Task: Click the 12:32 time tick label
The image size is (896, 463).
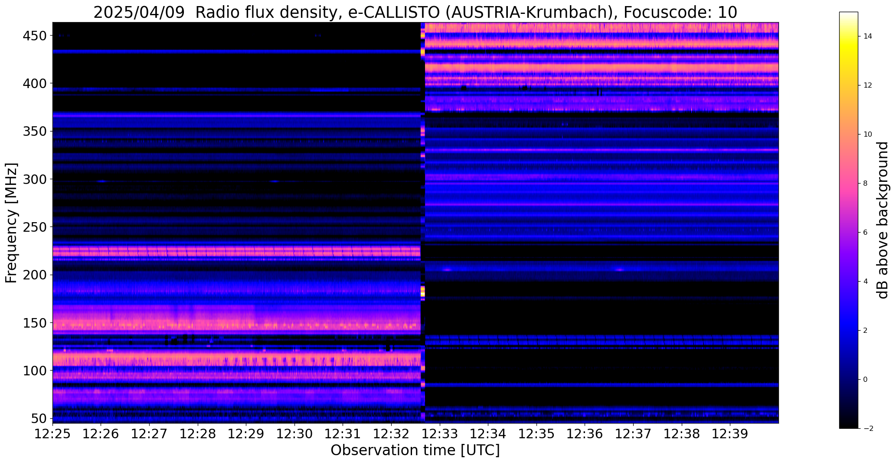Action: click(x=391, y=433)
